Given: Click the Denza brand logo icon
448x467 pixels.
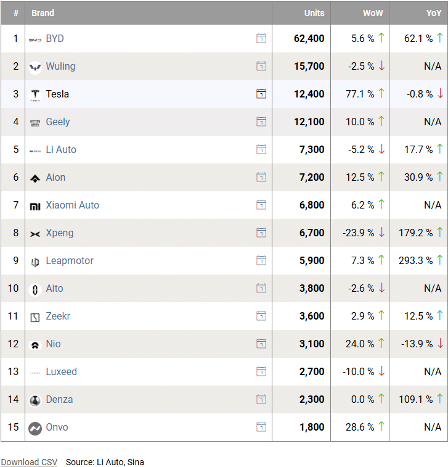Looking at the screenshot, I should click(x=35, y=400).
